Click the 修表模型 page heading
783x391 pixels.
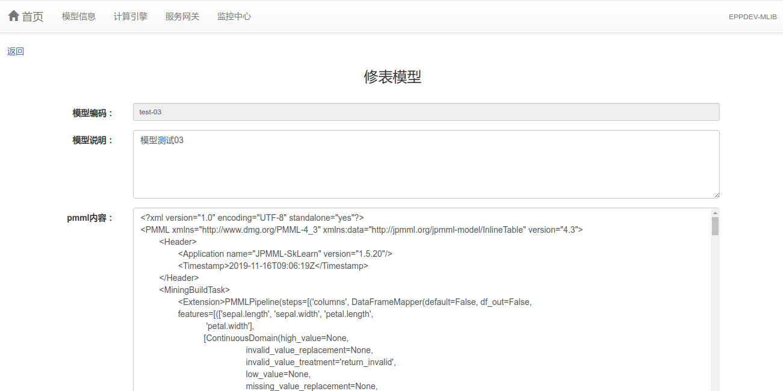[x=392, y=77]
